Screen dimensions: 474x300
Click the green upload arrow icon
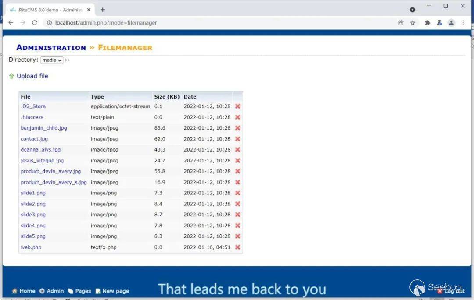[x=11, y=76]
